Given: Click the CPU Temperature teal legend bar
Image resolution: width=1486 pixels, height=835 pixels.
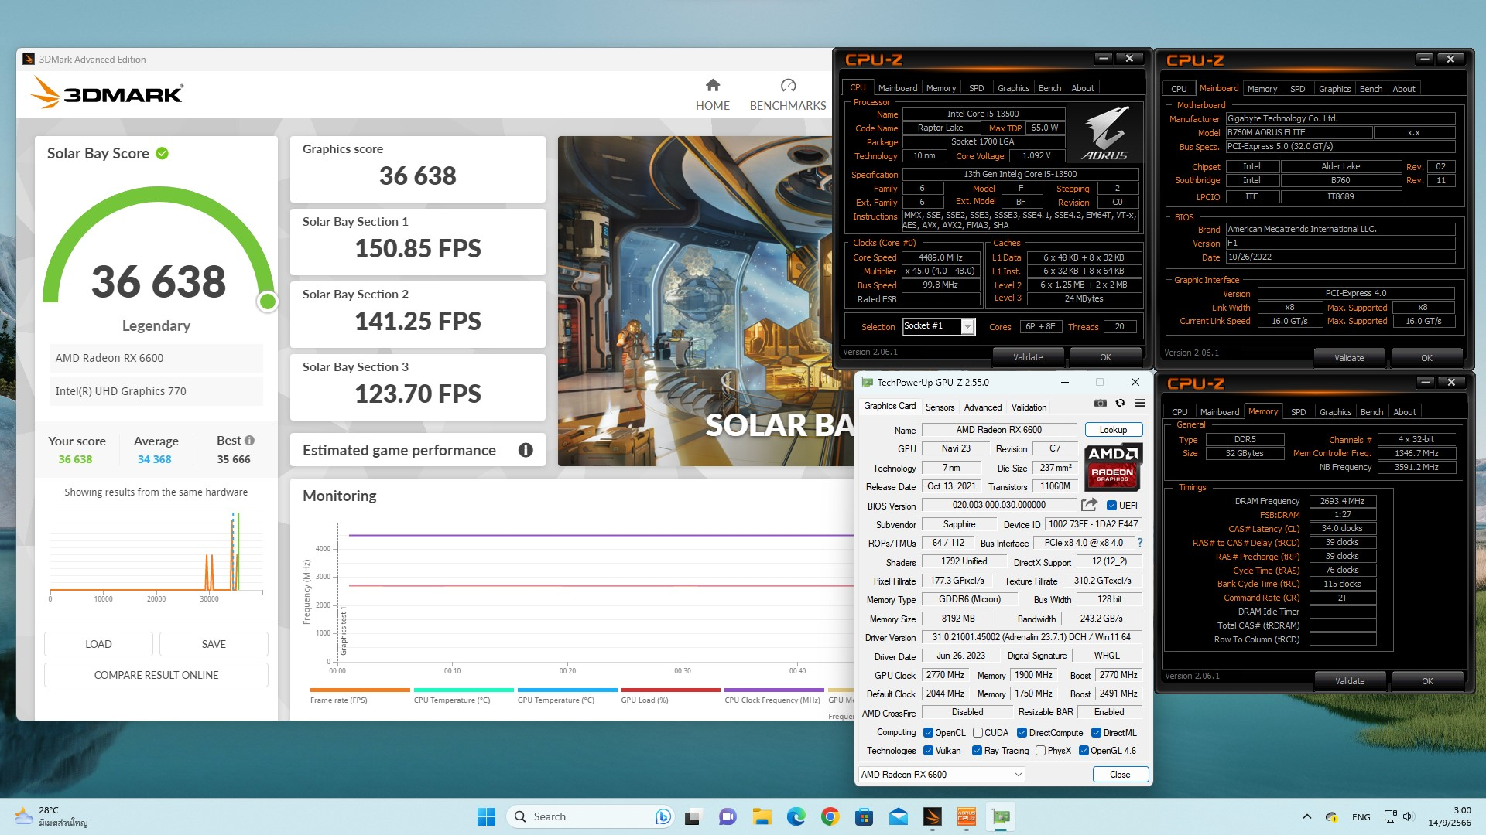Looking at the screenshot, I should (464, 690).
